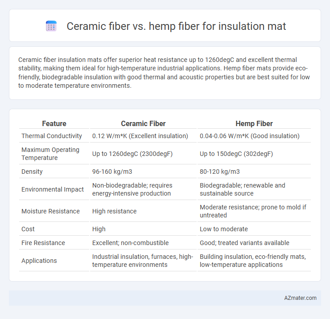Select the 'Feature' column header
Screen dimensions: 330x319
[x=54, y=124]
